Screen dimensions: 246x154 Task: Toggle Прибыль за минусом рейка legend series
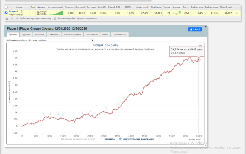pos(76,139)
